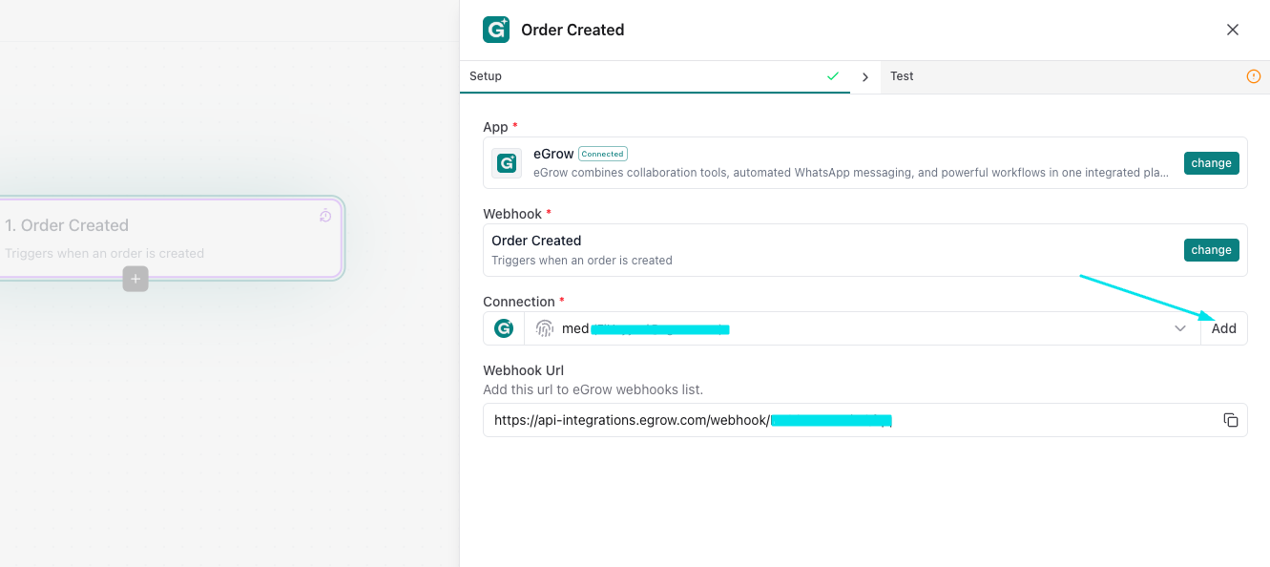Expand the Connection dropdown

[1180, 328]
